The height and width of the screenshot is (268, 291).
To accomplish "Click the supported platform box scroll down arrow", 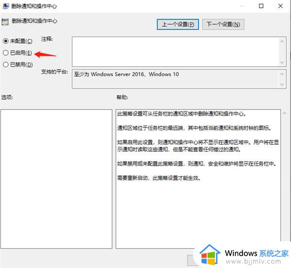I will (x=282, y=84).
